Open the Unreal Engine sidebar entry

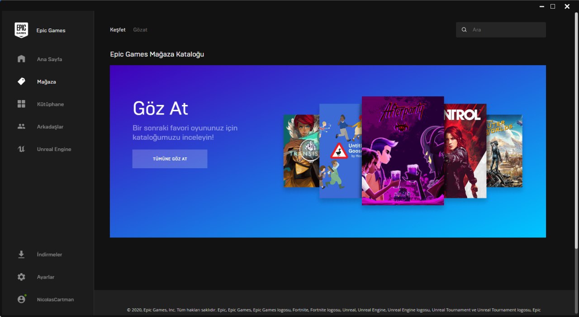tap(54, 149)
